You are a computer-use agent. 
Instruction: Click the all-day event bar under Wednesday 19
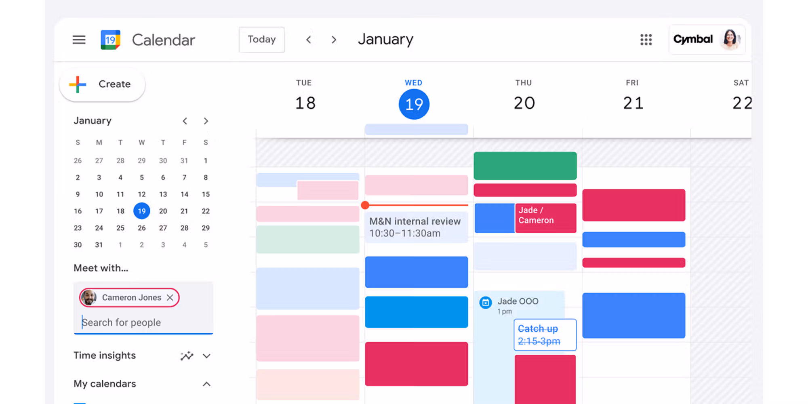(x=417, y=129)
